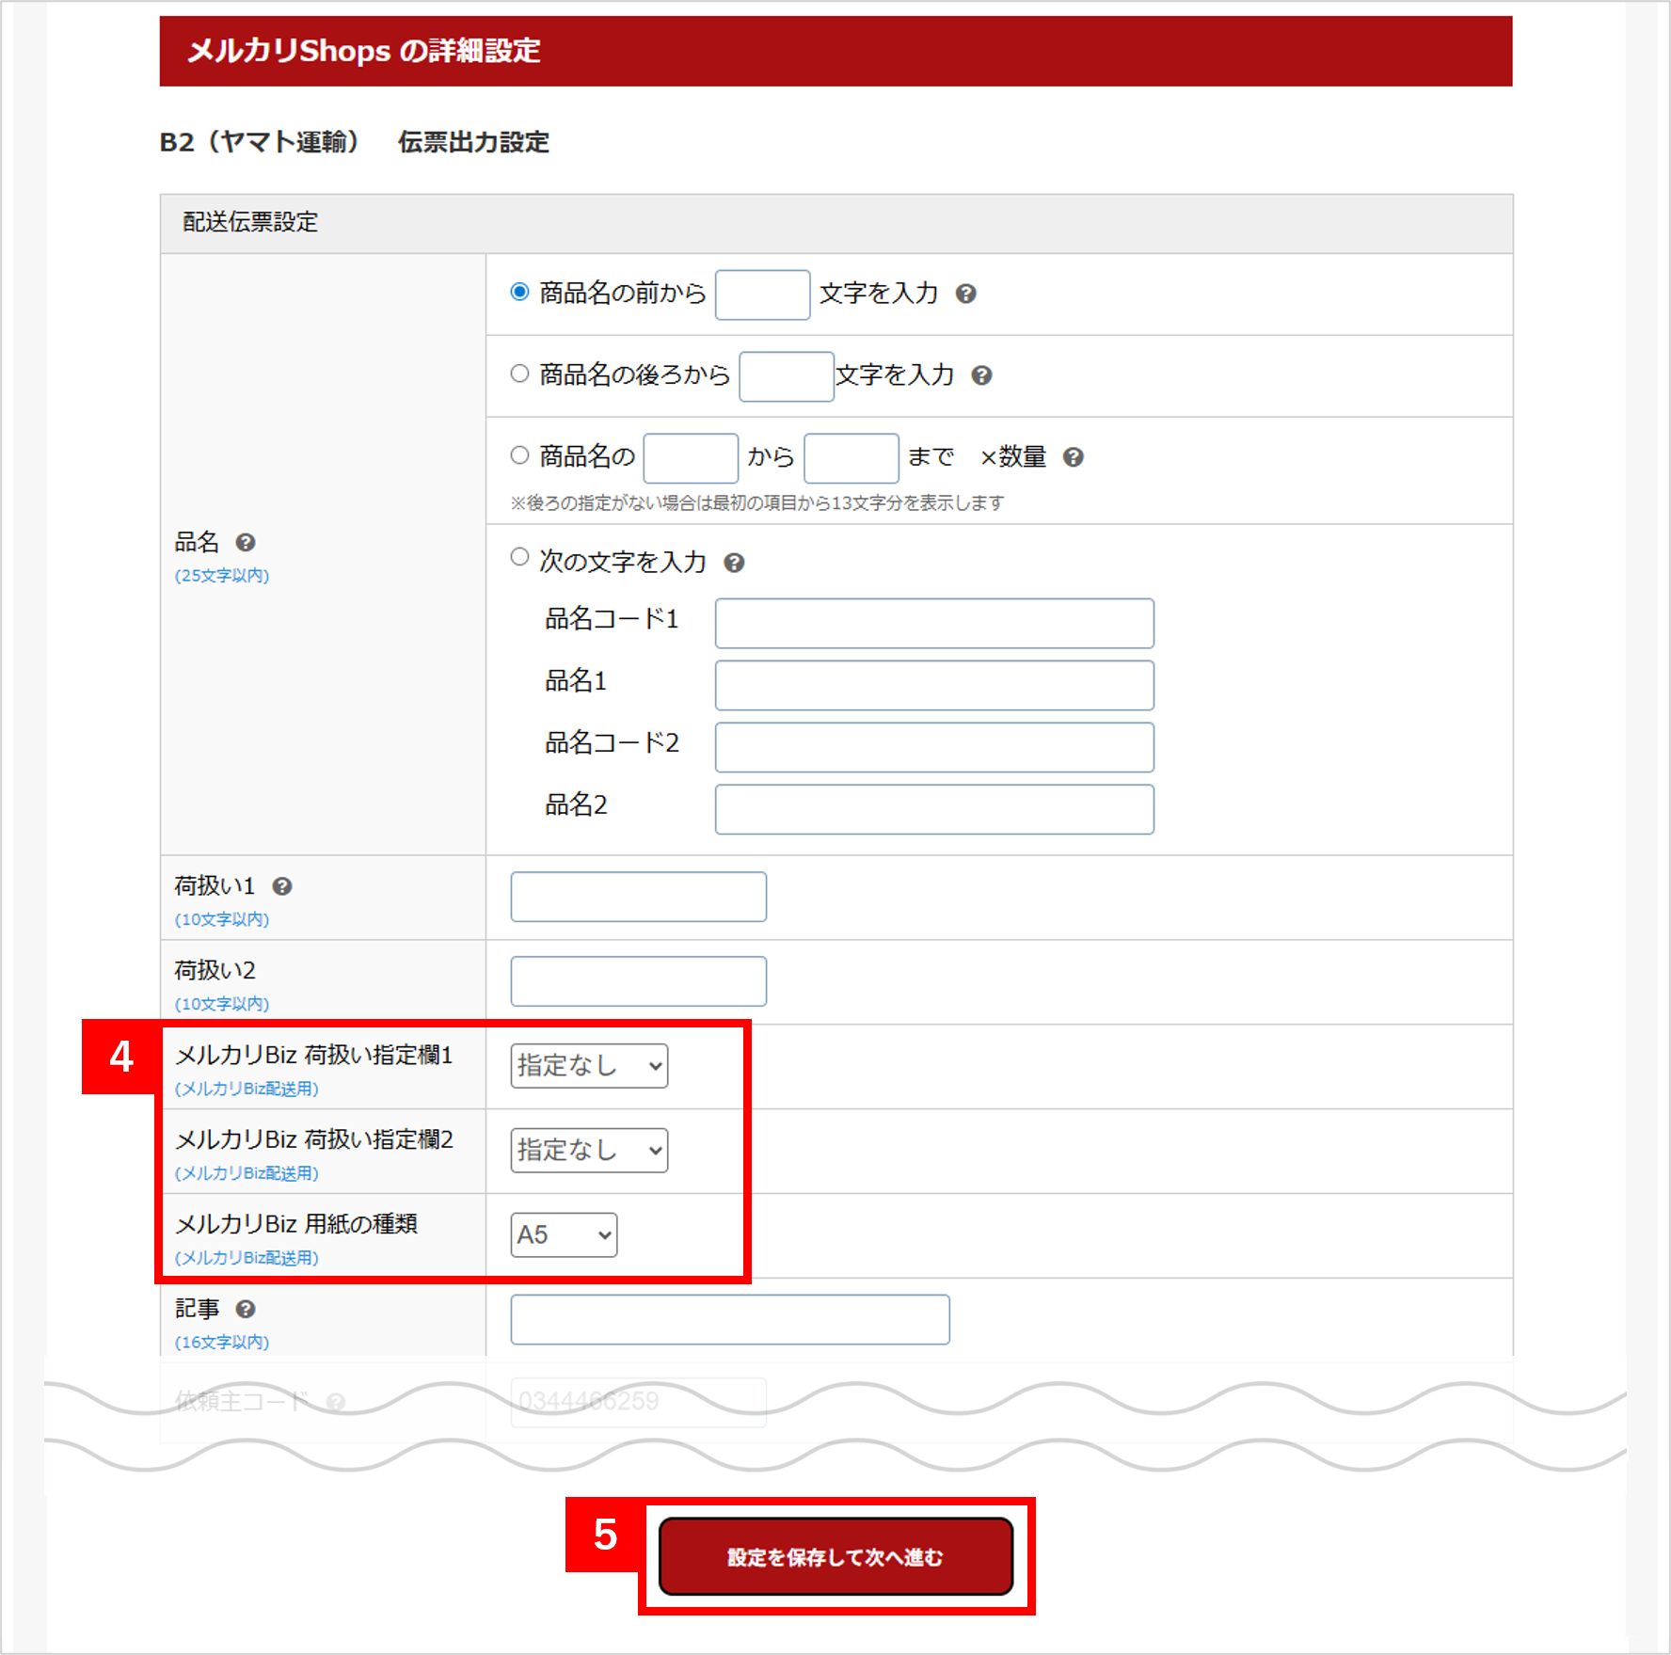Image resolution: width=1671 pixels, height=1655 pixels.
Task: Select 次の文字を入力 radio button
Action: coord(519,557)
